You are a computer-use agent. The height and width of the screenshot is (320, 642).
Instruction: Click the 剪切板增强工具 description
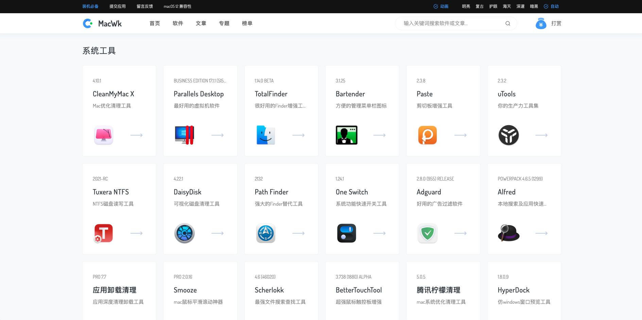pyautogui.click(x=434, y=106)
